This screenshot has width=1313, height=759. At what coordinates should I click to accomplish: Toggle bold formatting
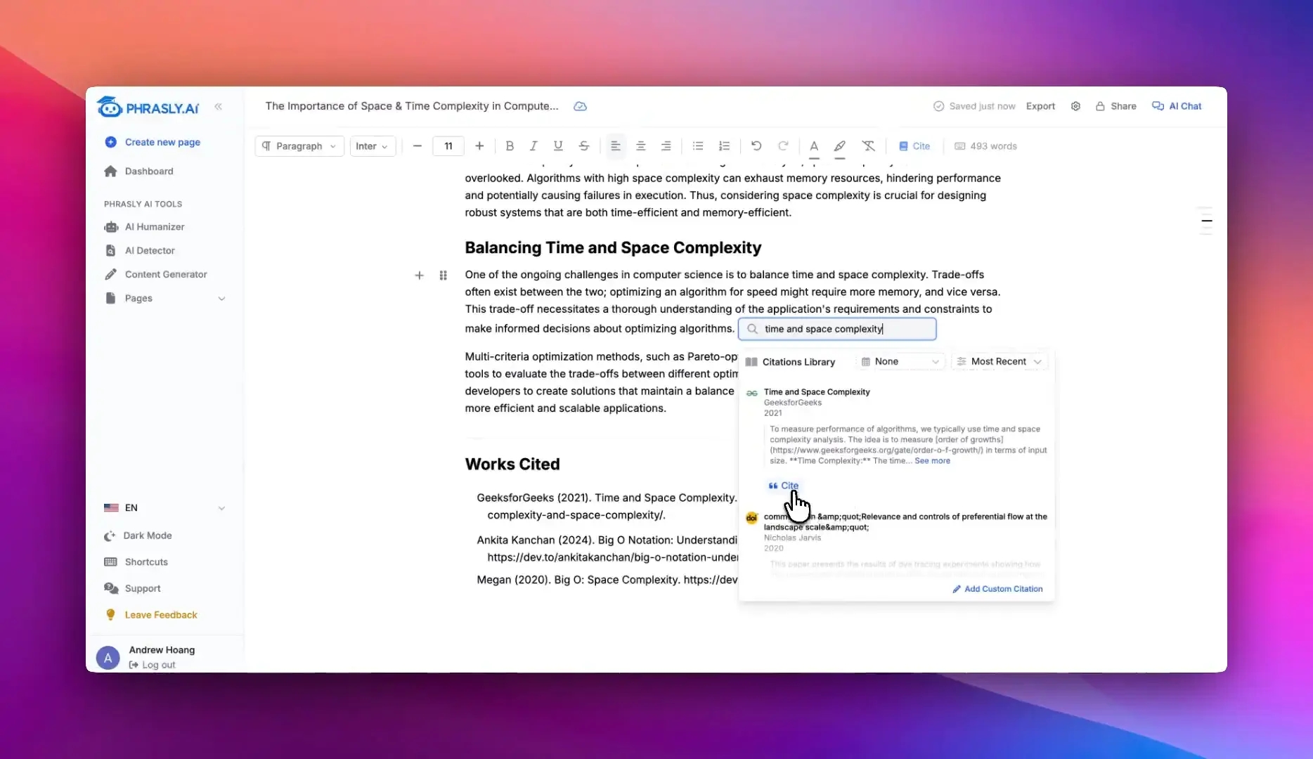pyautogui.click(x=510, y=146)
